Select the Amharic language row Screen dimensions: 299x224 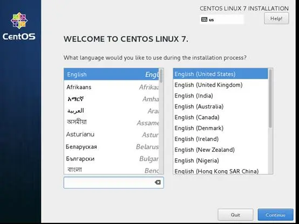[111, 99]
